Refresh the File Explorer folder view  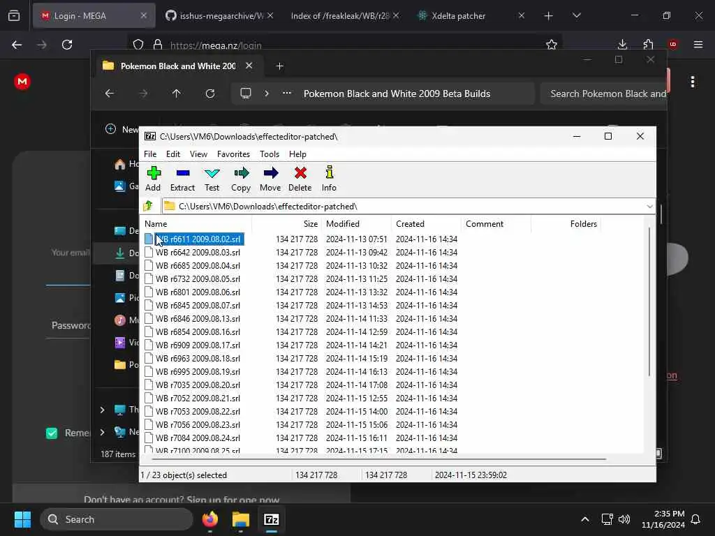[x=209, y=94]
